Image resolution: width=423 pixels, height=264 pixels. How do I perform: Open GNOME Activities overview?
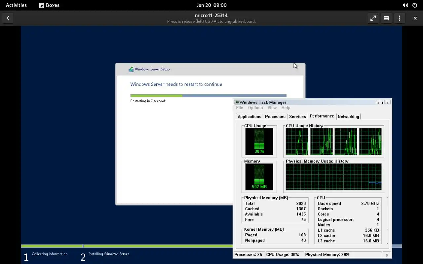[16, 5]
